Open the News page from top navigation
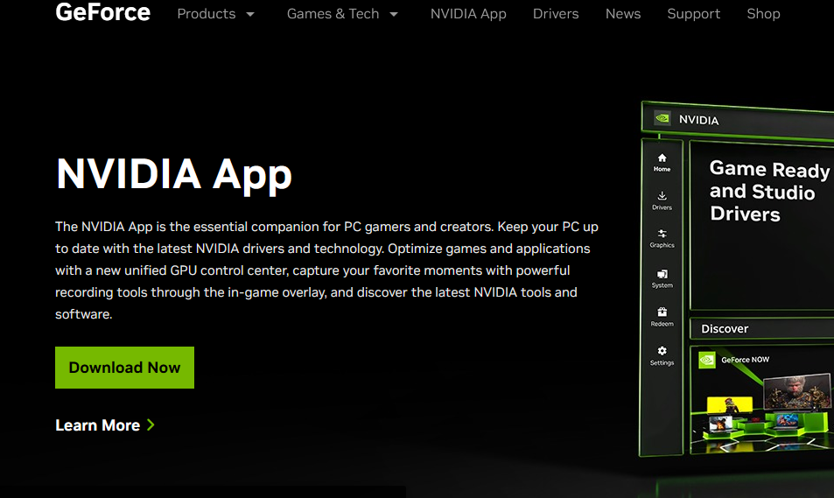Screen dimensions: 834x498 (x=623, y=14)
